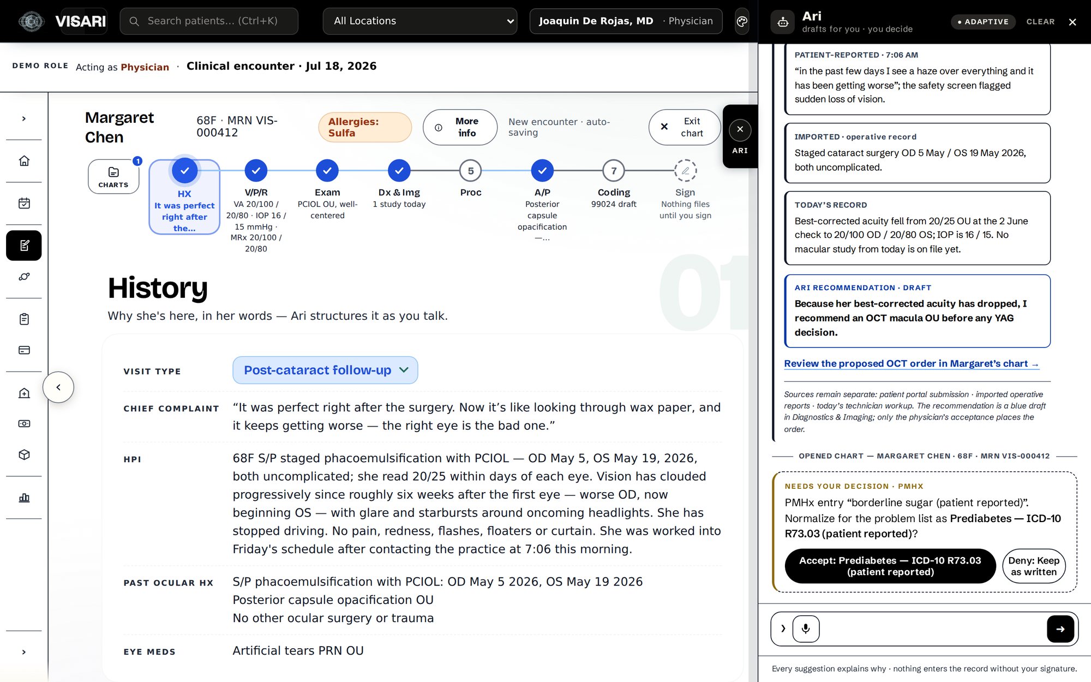Open the clinic building sidebar icon

tap(24, 393)
